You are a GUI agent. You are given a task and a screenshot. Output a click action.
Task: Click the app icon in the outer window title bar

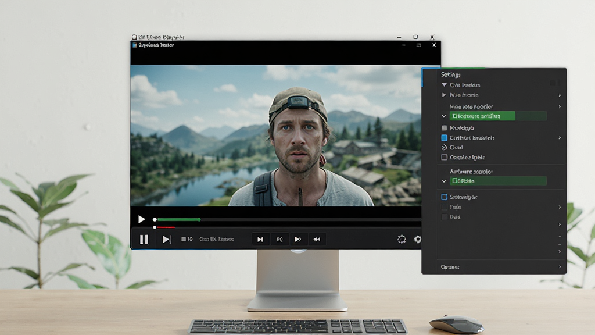[134, 37]
